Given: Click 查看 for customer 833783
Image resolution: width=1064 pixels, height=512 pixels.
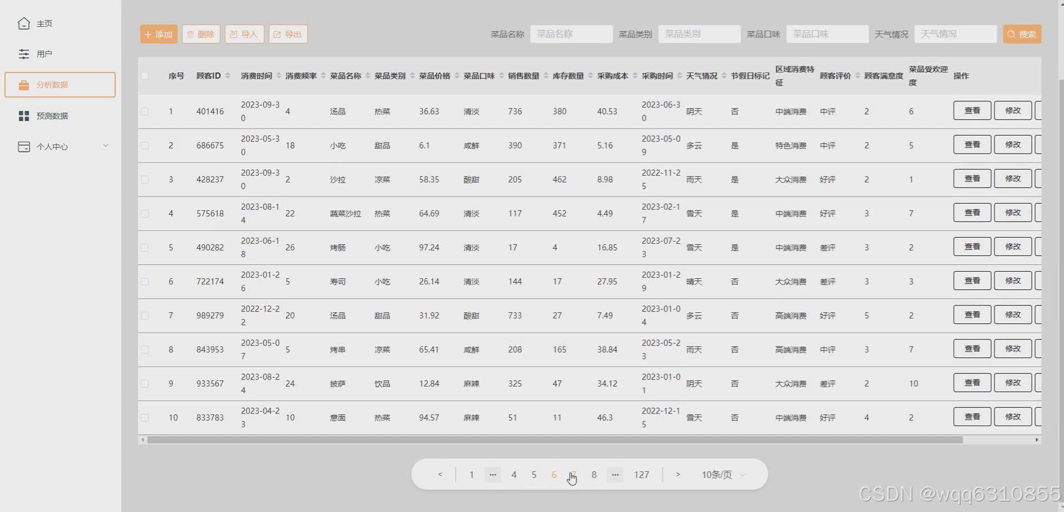Looking at the screenshot, I should pyautogui.click(x=972, y=416).
